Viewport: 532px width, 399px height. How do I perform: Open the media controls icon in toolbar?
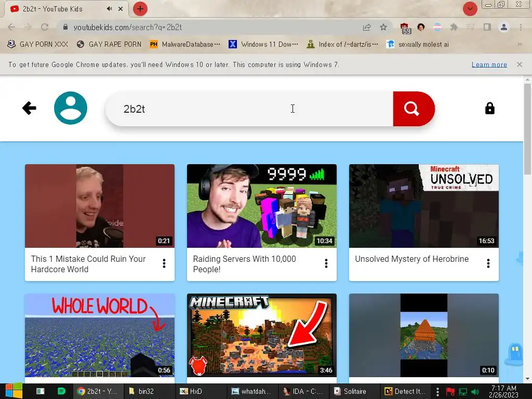tap(470, 27)
